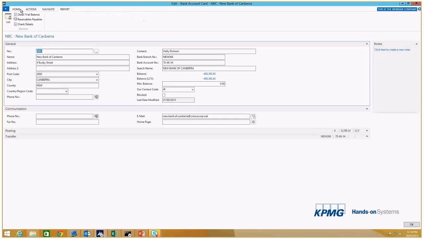Open Outlook from taskbar
This screenshot has height=239, width=424.
pyautogui.click(x=87, y=234)
